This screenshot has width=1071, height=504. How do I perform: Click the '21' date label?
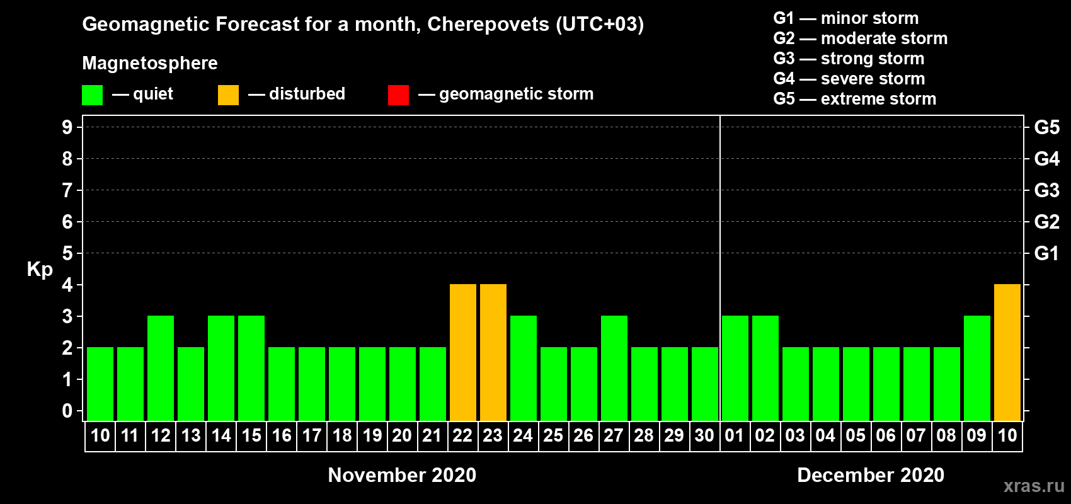pos(432,436)
